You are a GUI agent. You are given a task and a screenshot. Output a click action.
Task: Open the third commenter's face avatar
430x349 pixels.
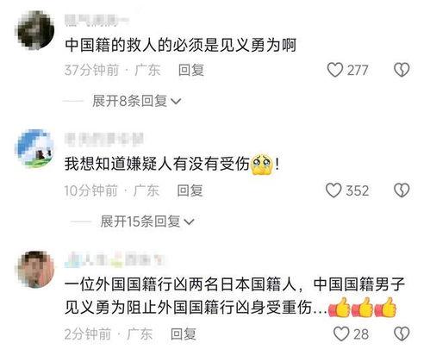pyautogui.click(x=35, y=270)
